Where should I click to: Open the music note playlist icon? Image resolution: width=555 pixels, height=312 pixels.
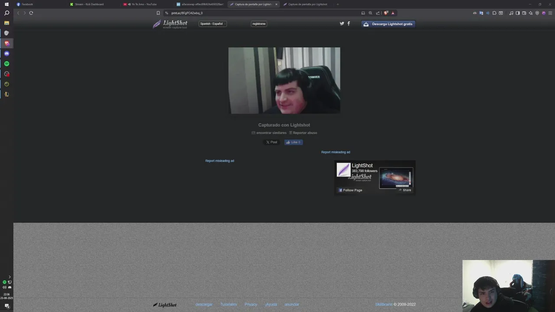511,13
